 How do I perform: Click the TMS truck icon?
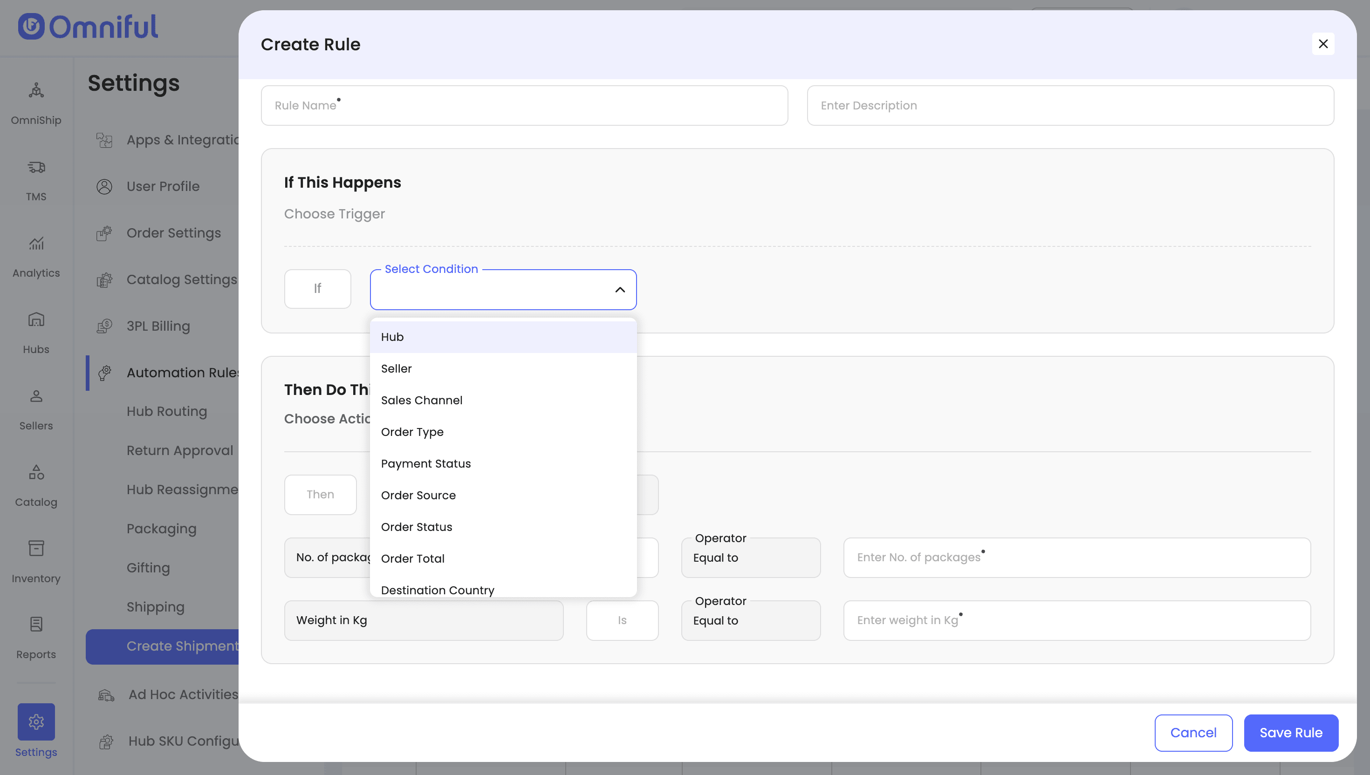point(36,167)
